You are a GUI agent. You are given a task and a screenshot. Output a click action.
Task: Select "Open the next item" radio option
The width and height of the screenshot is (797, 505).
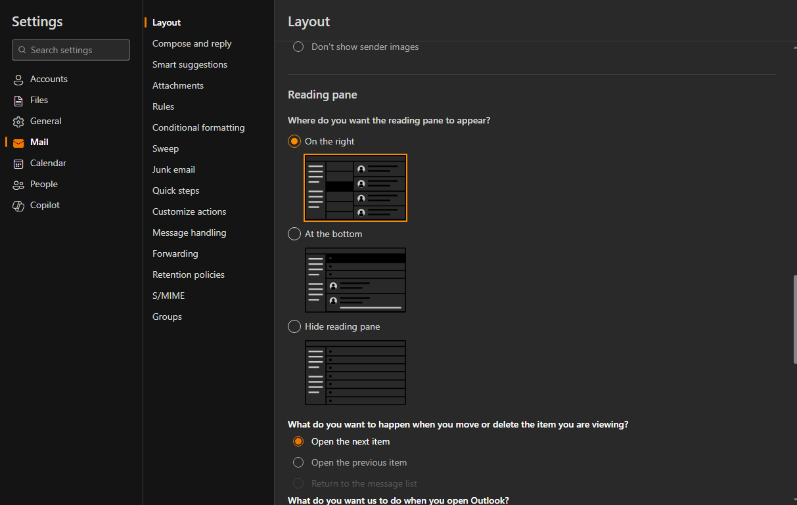(x=298, y=441)
